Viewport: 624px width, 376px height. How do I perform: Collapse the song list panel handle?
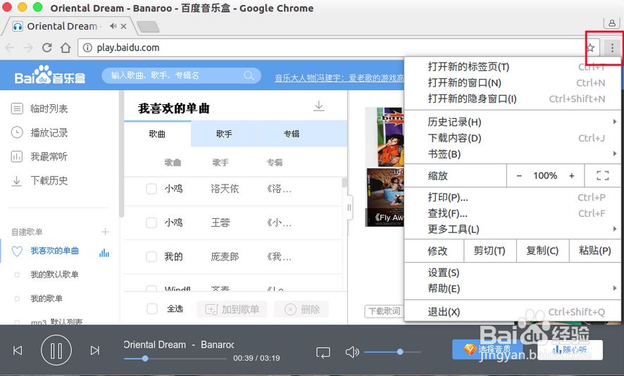coord(349,207)
